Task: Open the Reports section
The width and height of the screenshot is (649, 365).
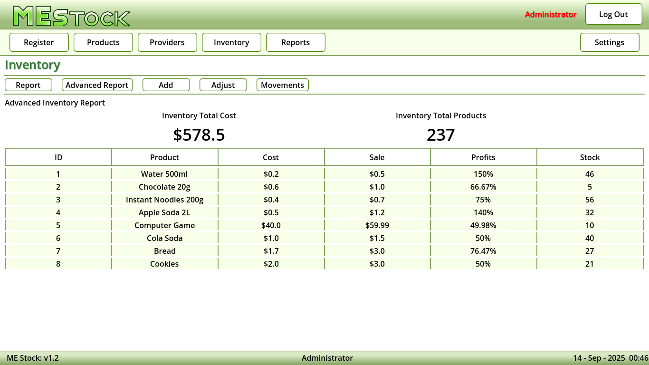Action: (x=296, y=42)
